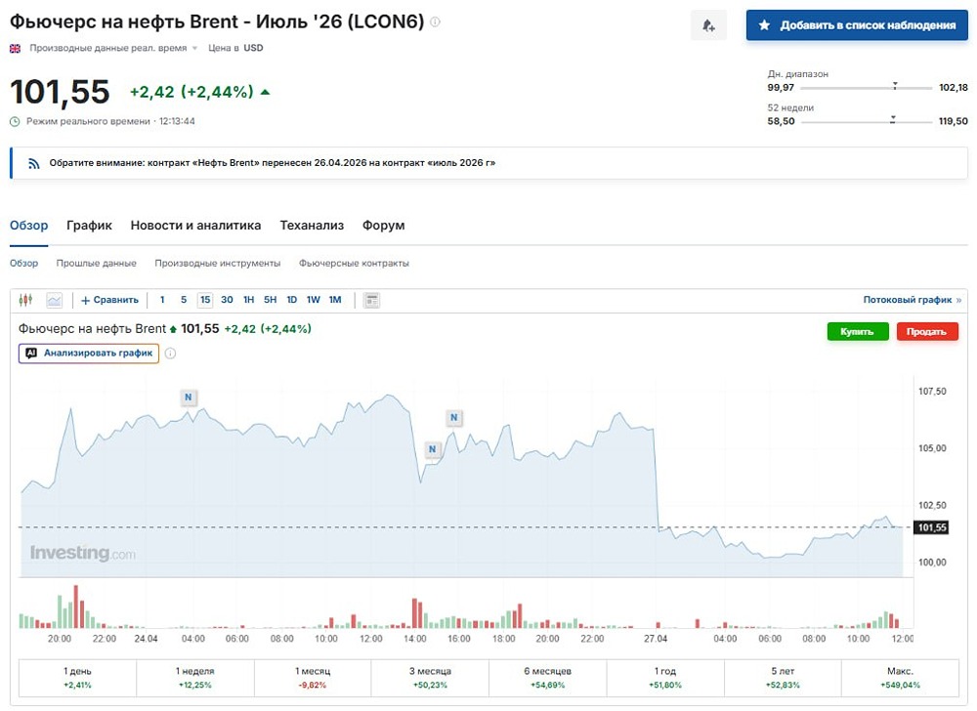Open the Прошлые данные sub-tab
977x711 pixels.
(96, 264)
